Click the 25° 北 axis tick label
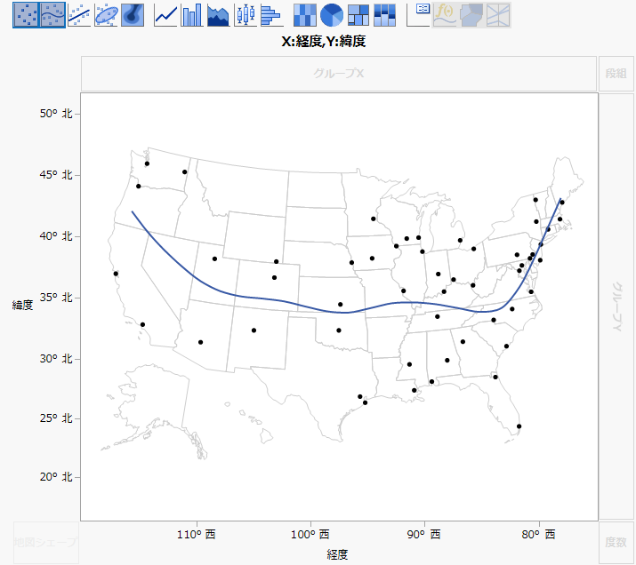636x565 pixels. point(56,418)
